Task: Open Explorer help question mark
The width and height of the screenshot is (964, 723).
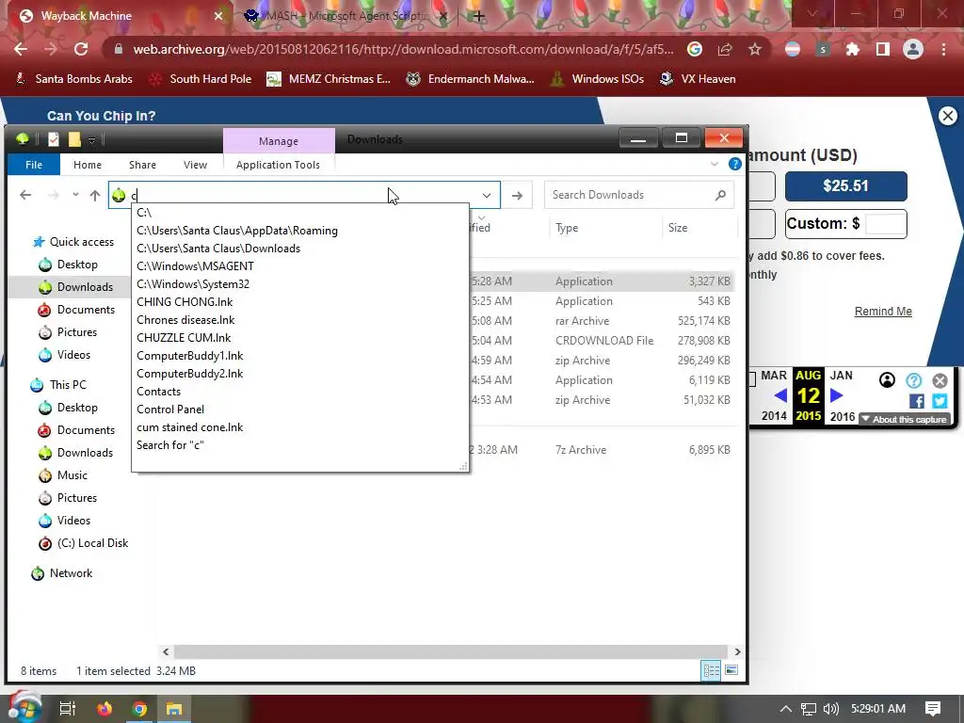Action: (734, 164)
